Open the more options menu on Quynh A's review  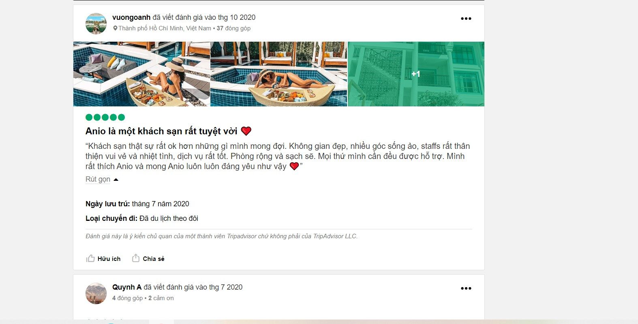tap(466, 288)
